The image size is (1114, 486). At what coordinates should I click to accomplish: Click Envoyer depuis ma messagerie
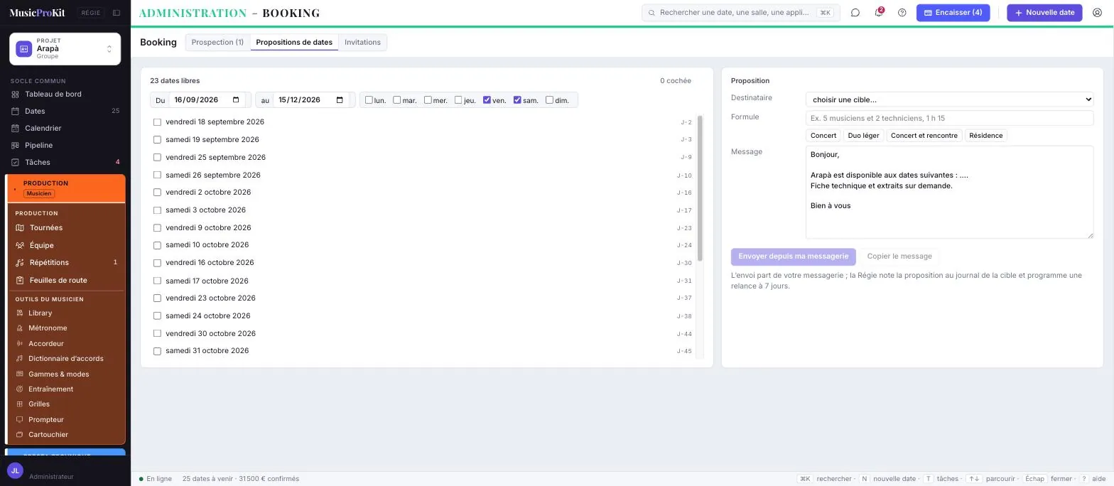(x=793, y=256)
